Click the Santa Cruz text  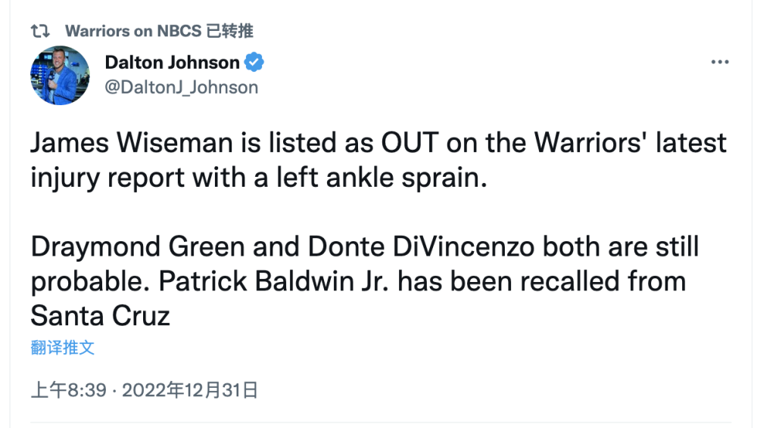[101, 315]
